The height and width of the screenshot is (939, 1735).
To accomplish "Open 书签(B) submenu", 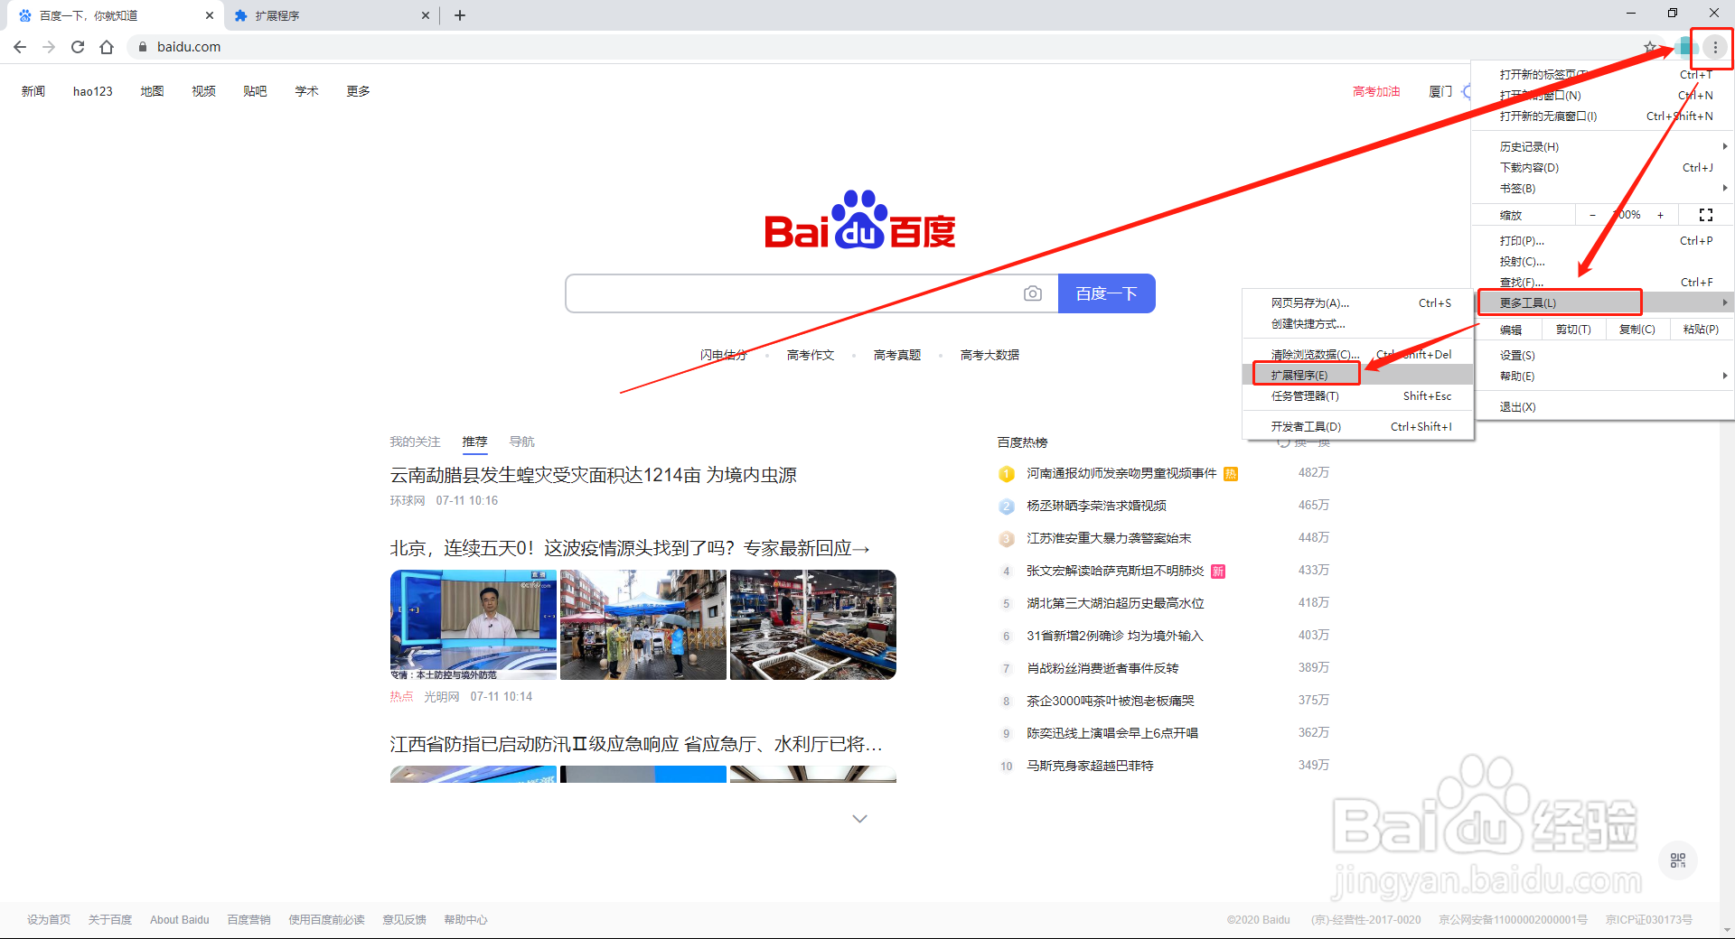I will pyautogui.click(x=1604, y=188).
